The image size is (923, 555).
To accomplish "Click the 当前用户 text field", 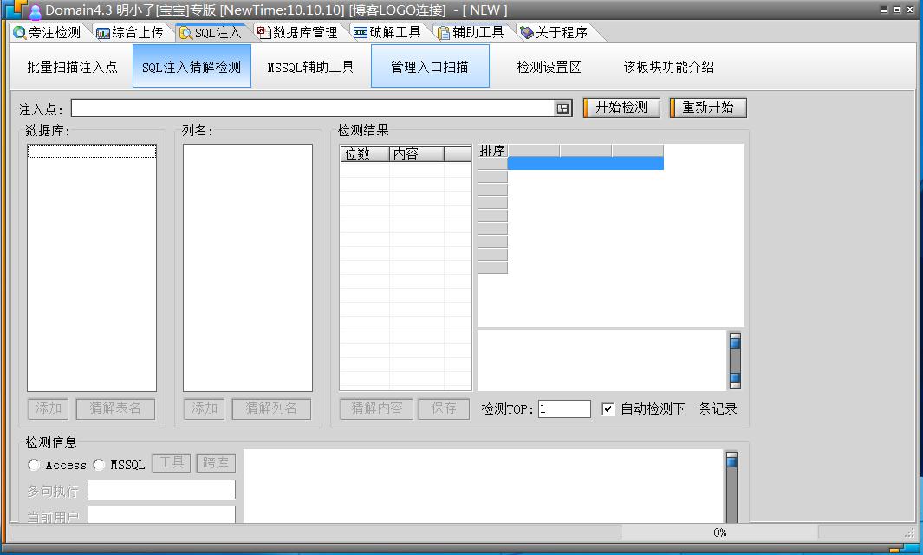I will [x=161, y=514].
